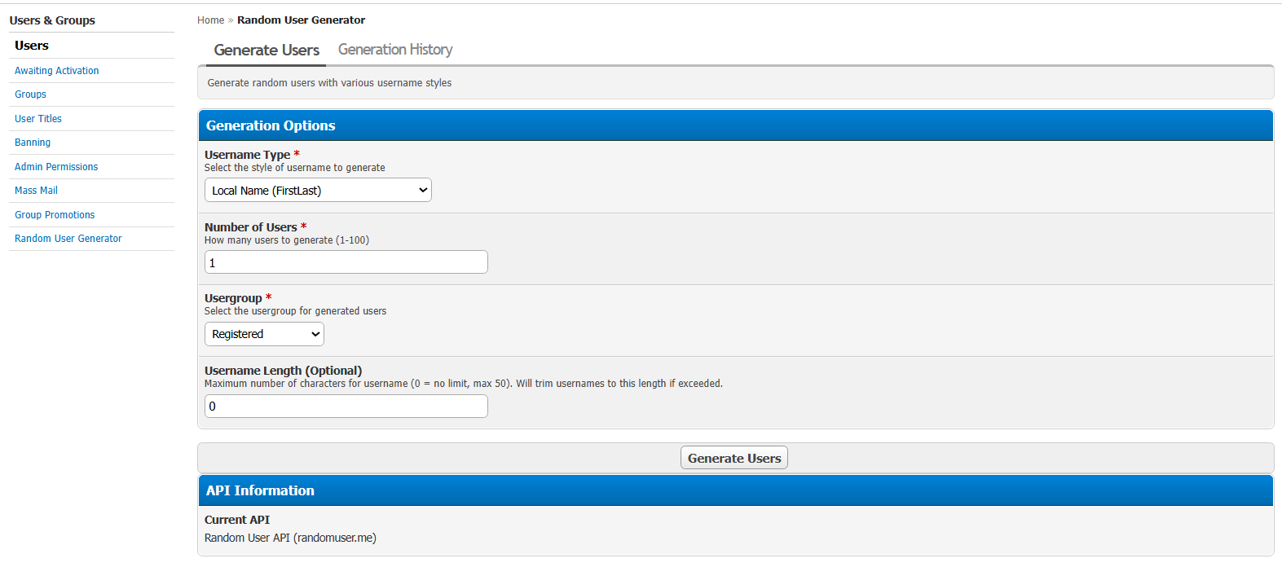This screenshot has width=1282, height=567.
Task: Expand the Usergroup dropdown showing Registered
Action: point(264,334)
